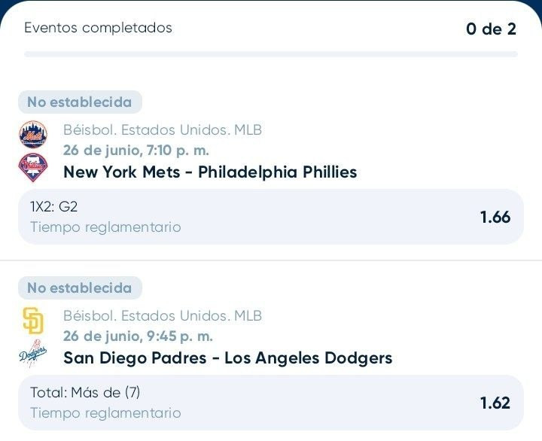Open New York Mets - Philadelphia Phillies match
This screenshot has height=441, width=542.
tap(210, 172)
